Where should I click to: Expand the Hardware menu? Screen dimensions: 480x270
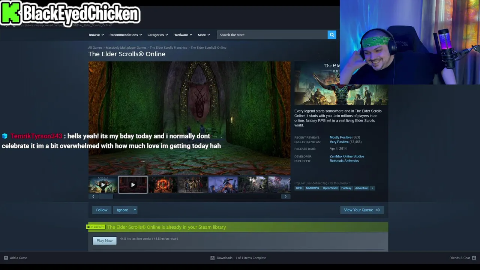(183, 35)
